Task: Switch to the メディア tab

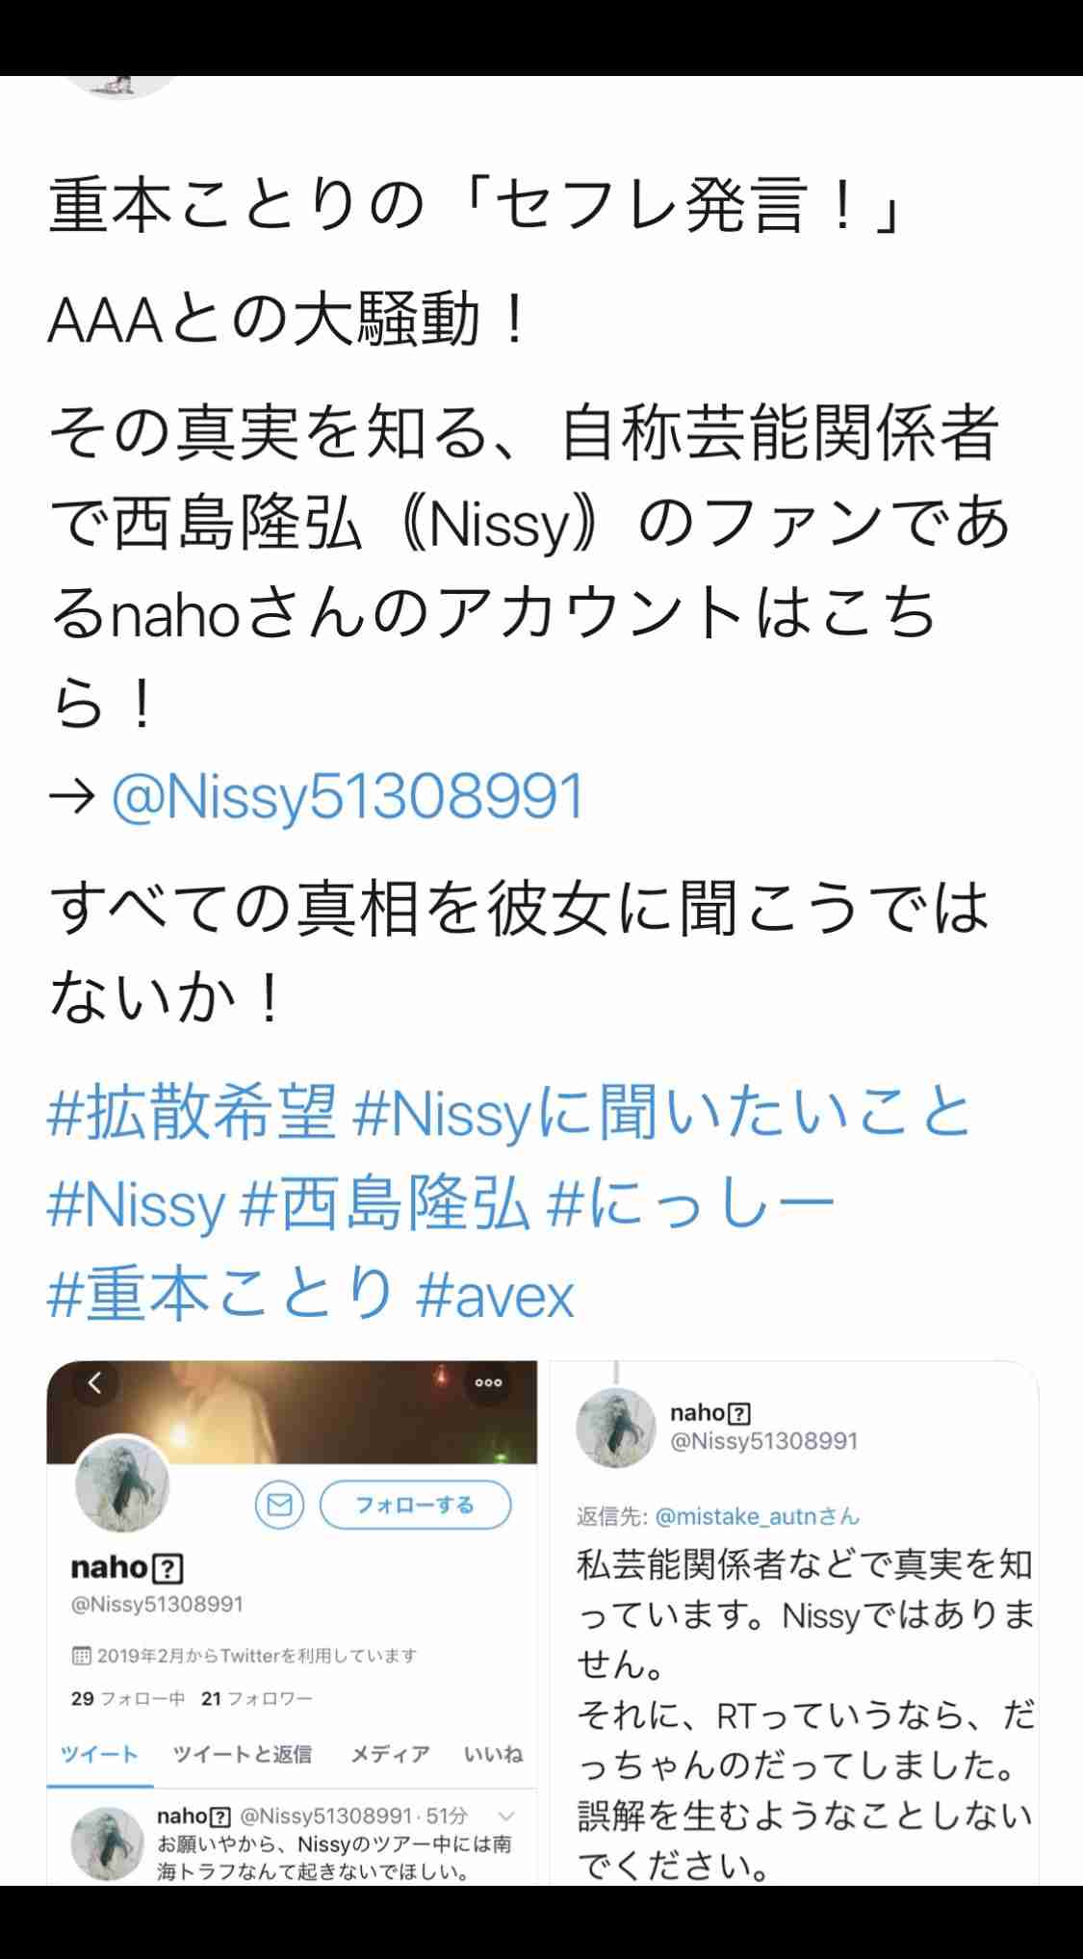Action: pos(390,1754)
